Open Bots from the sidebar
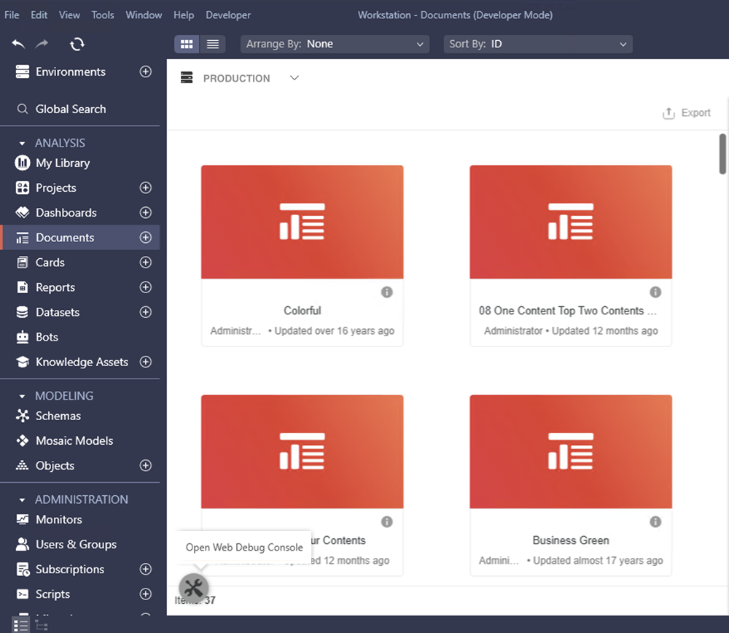Viewport: 729px width, 633px height. [x=47, y=337]
